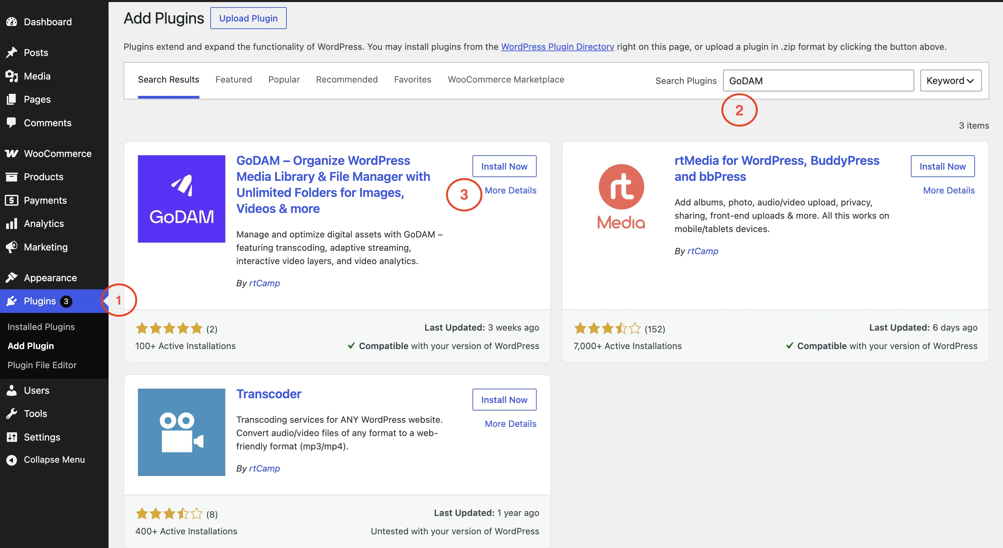This screenshot has height=548, width=1003.
Task: Click the WooCommerce logo icon
Action: tap(12, 153)
